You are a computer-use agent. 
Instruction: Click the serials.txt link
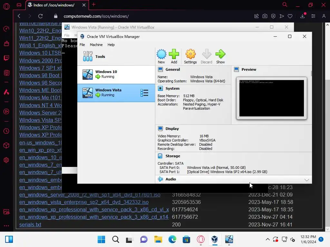coord(30,224)
